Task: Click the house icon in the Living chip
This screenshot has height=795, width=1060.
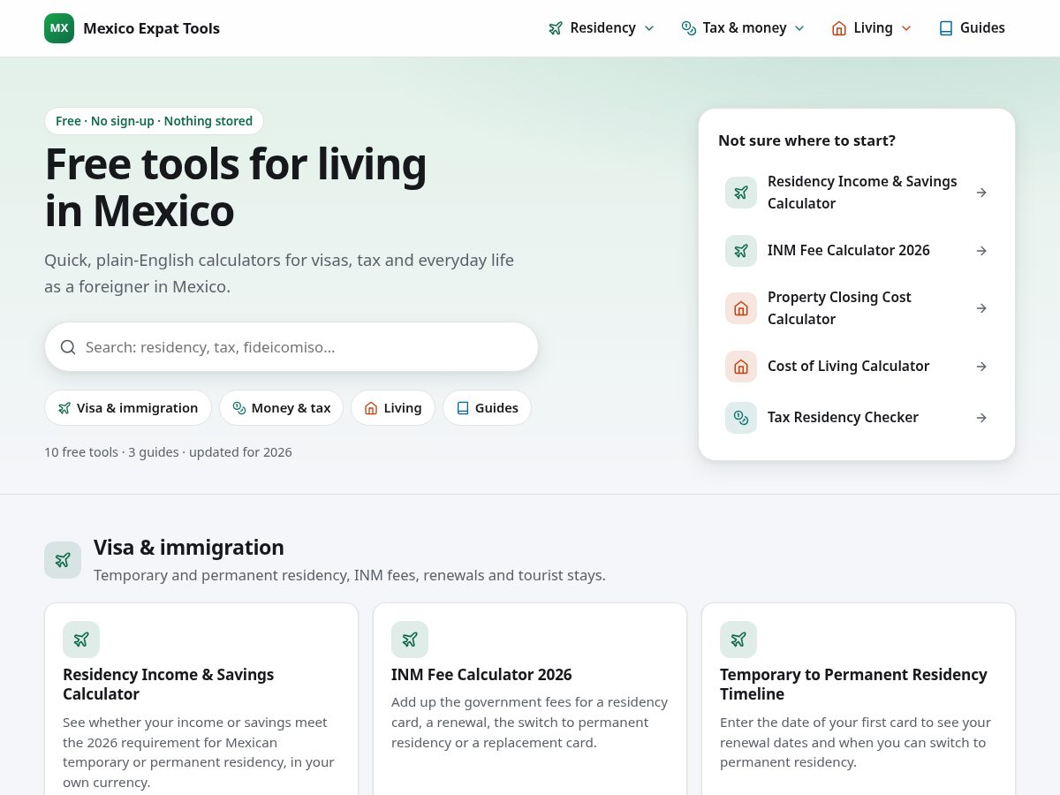Action: tap(371, 408)
